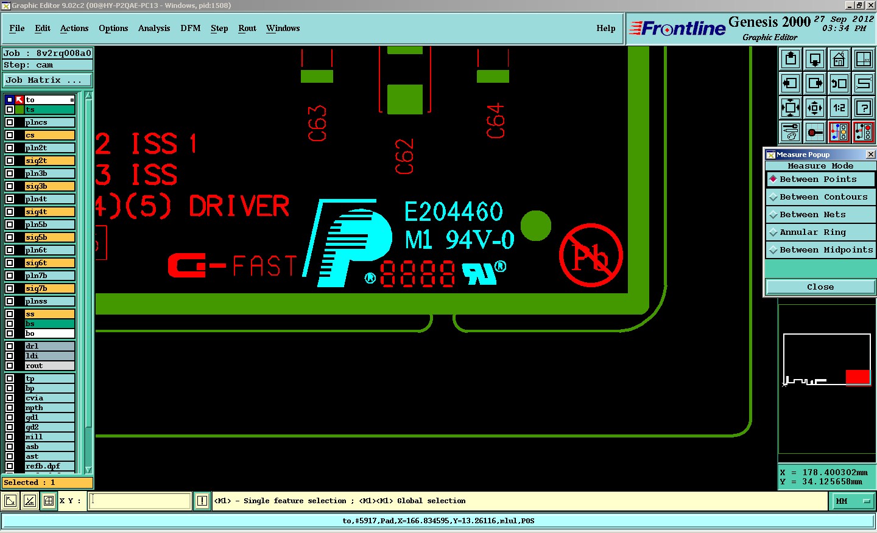
Task: Toggle display checkbox for layer sig2t
Action: (10, 161)
